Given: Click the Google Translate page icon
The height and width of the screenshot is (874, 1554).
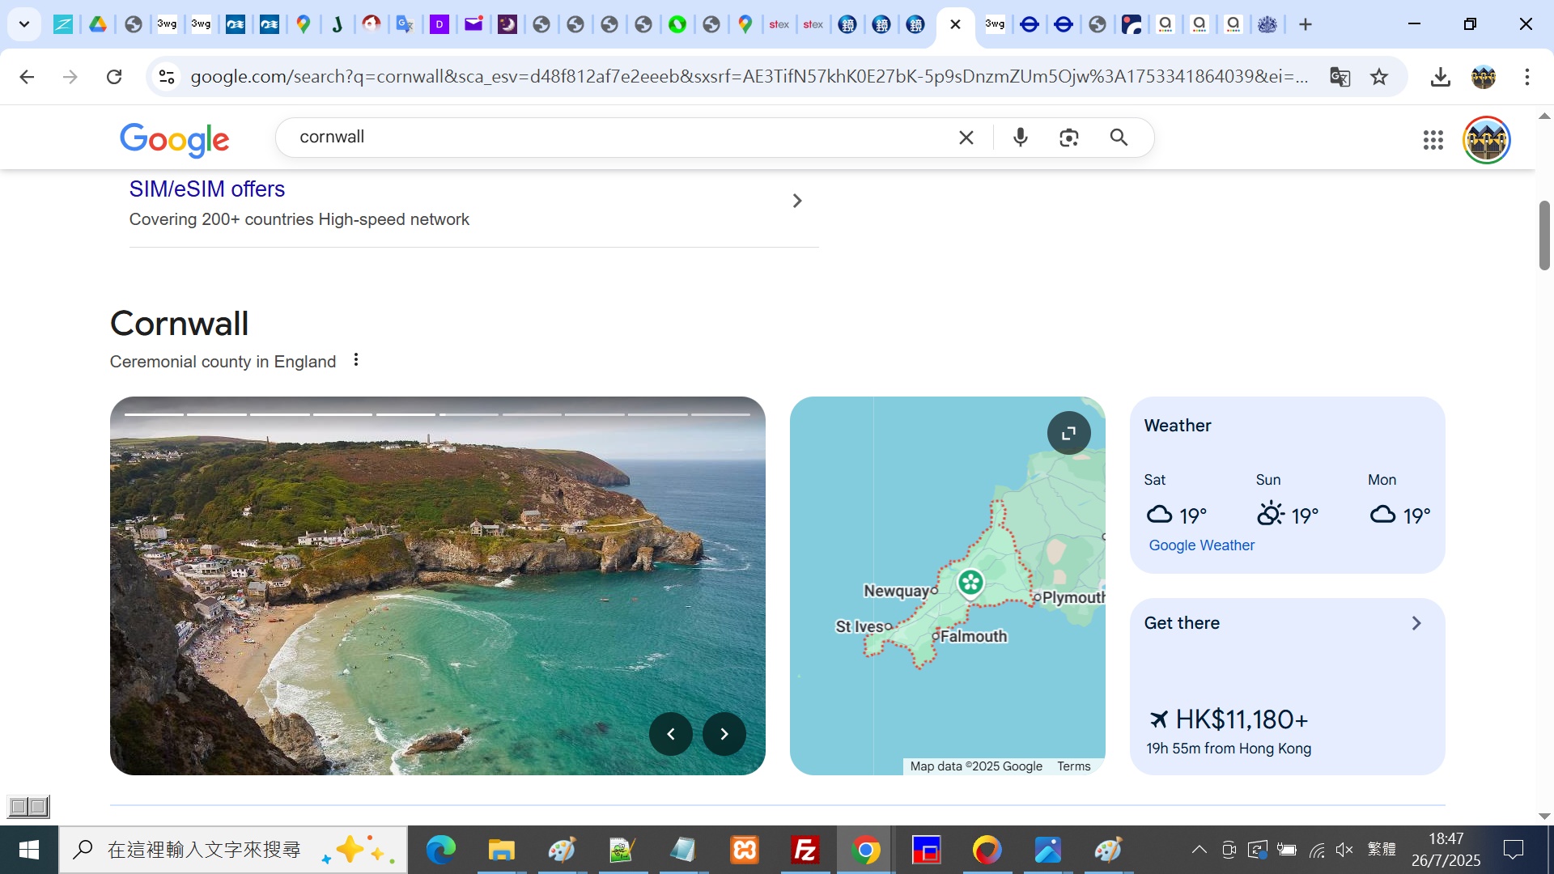Looking at the screenshot, I should pyautogui.click(x=1340, y=77).
